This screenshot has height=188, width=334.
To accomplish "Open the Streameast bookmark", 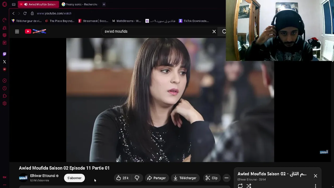I will [x=93, y=21].
